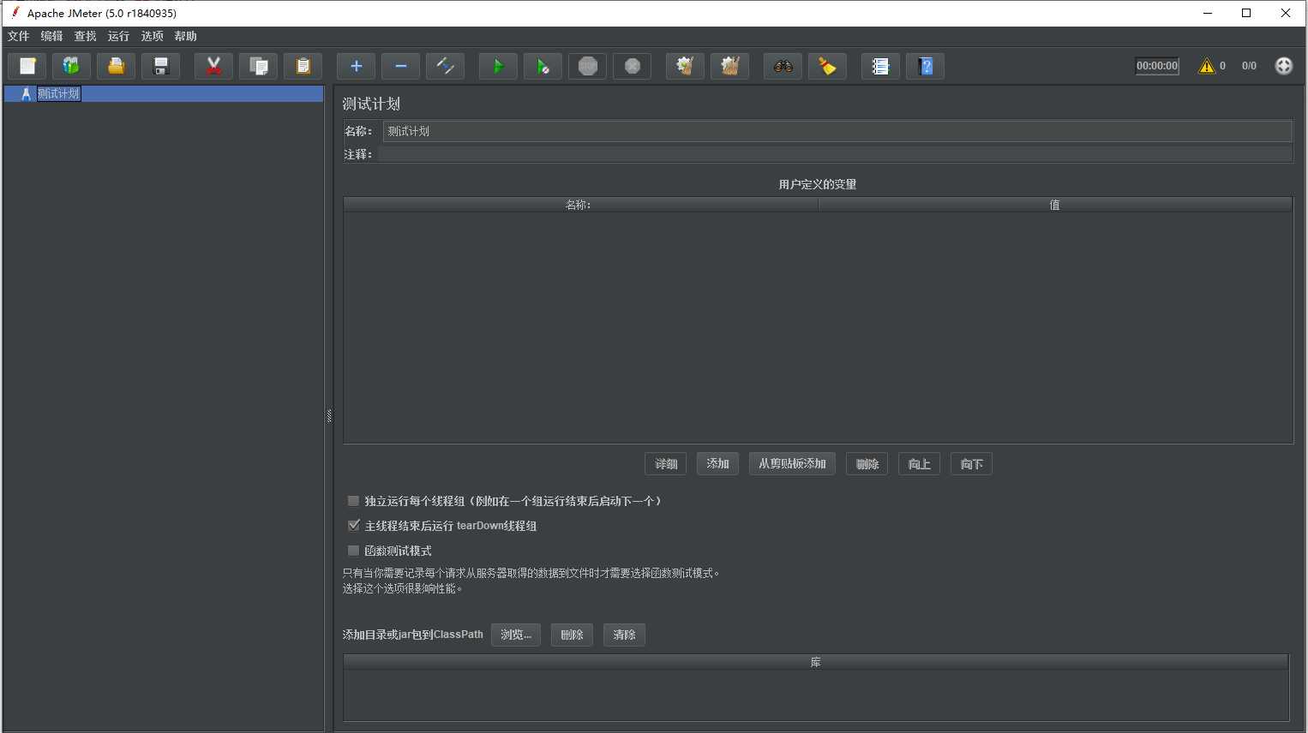
Task: Click the Reset search brush icon
Action: pyautogui.click(x=827, y=66)
